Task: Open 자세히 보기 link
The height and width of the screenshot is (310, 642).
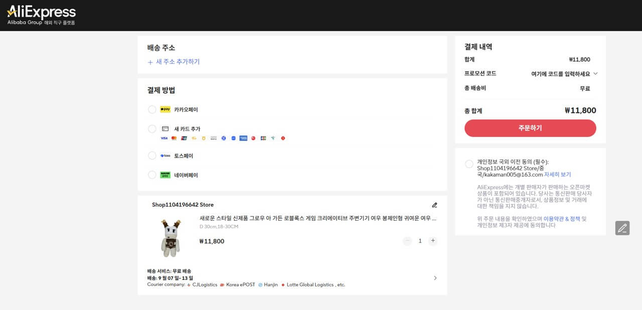Action: click(557, 175)
